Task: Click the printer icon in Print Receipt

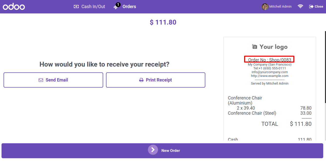Action: click(141, 80)
